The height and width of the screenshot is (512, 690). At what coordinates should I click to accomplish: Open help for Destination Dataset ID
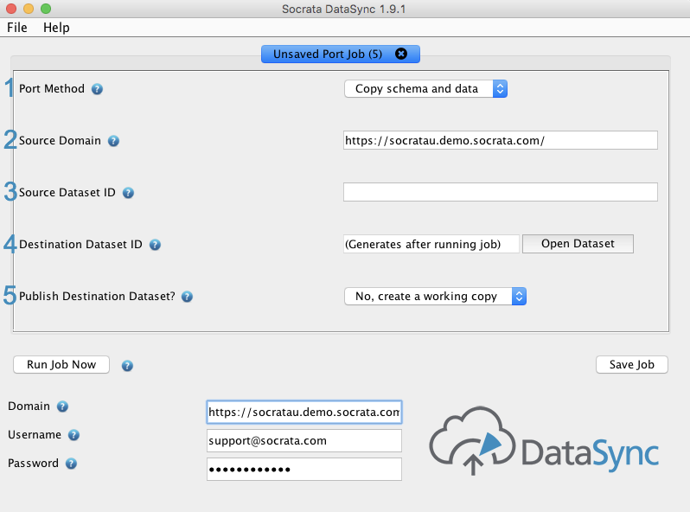(155, 245)
